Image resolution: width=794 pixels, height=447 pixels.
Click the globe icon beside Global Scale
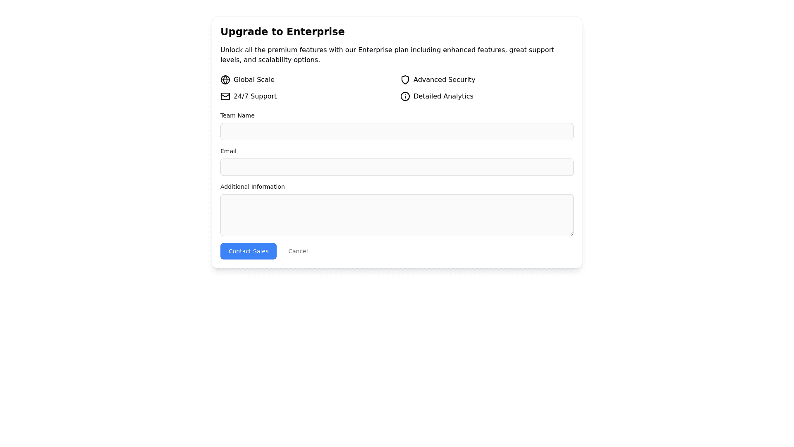225,80
